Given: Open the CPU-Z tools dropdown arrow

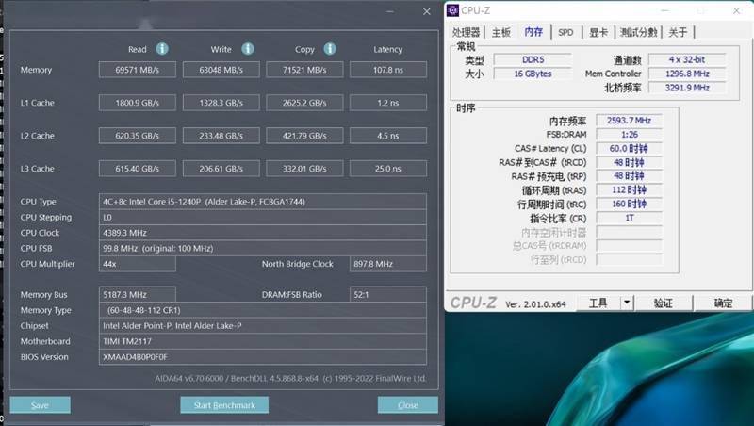Looking at the screenshot, I should click(x=627, y=303).
